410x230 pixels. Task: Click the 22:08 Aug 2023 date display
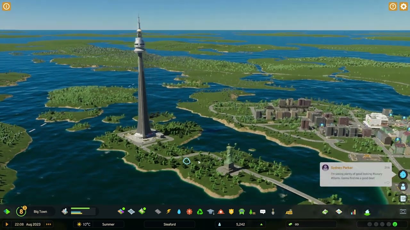click(x=28, y=224)
